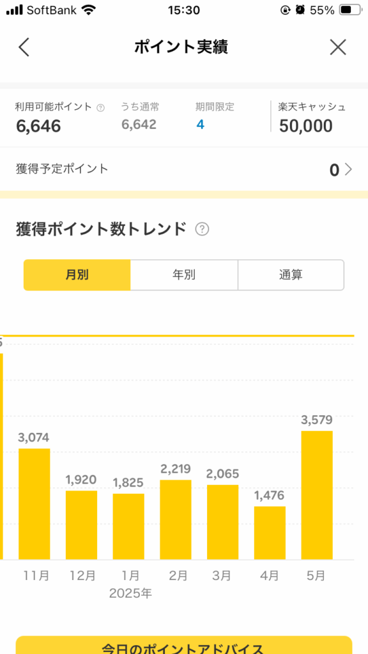Open help icon beside 利用可能ポイント
Viewport: 368px width, 654px height.
coord(100,107)
